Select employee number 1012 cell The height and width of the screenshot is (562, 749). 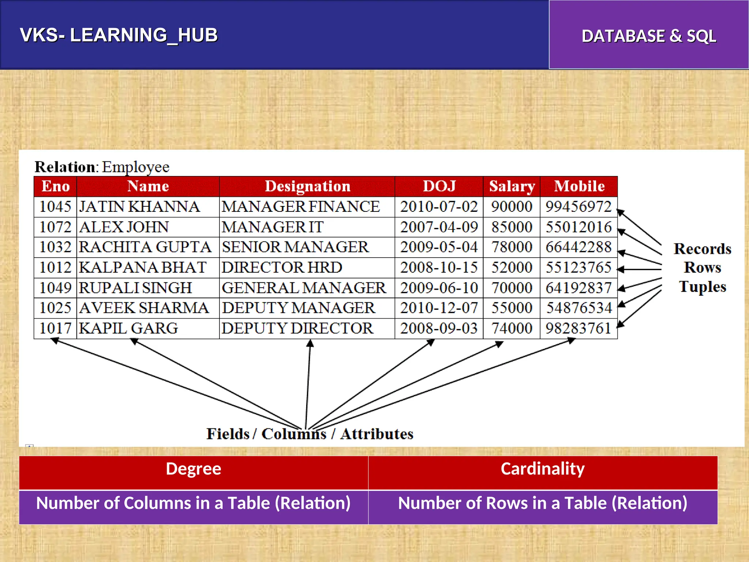tap(56, 268)
